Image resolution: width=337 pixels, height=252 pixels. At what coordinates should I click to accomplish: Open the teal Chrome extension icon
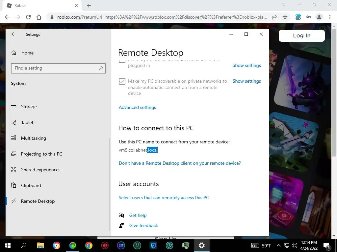298,17
